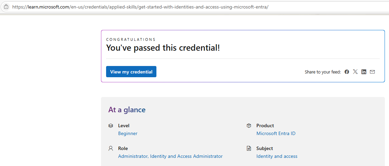The width and height of the screenshot is (389, 166).
Task: Share credential via email envelope icon
Action: pos(372,72)
